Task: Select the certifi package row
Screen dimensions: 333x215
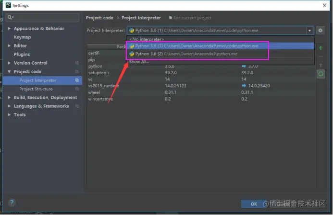Action: click(x=201, y=53)
